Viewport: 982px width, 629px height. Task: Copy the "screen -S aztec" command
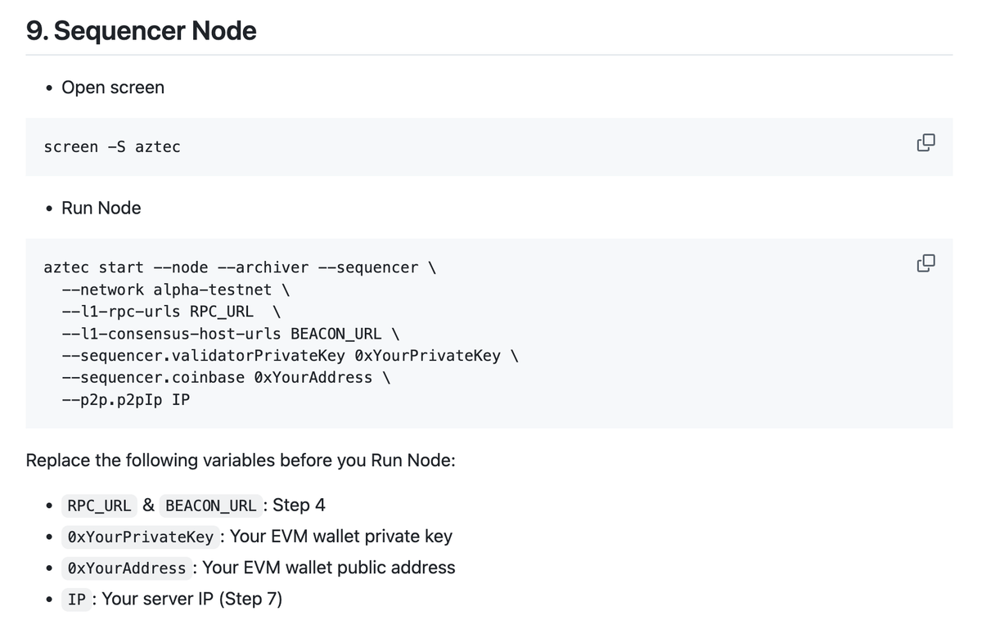point(926,142)
